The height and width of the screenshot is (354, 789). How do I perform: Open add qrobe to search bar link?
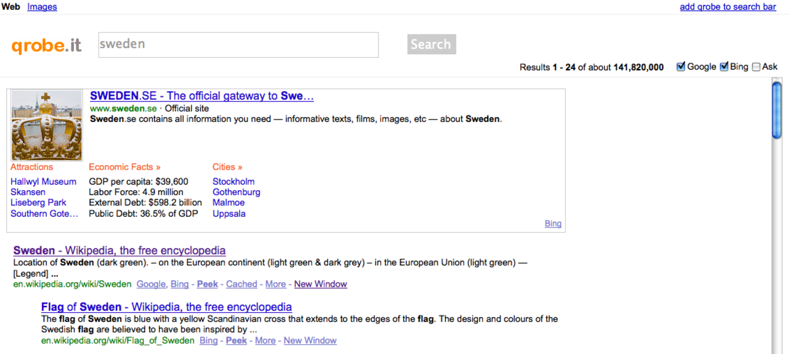[728, 7]
